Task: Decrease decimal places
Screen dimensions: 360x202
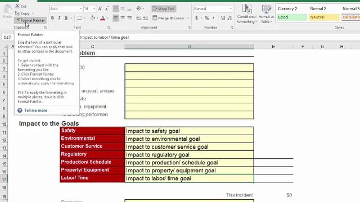Action: [x=230, y=18]
